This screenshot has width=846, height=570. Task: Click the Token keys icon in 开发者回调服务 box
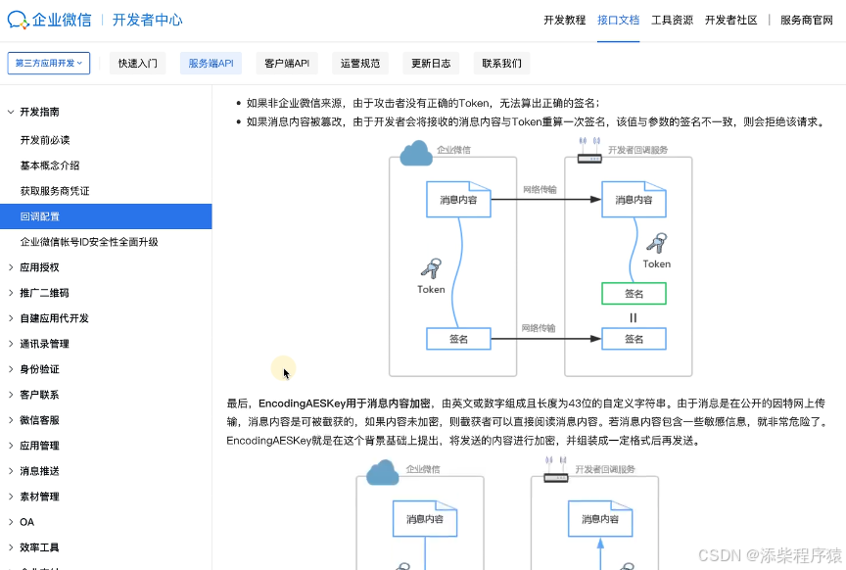tap(657, 243)
